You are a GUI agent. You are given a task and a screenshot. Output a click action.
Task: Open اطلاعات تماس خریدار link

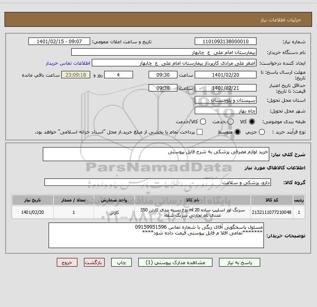click(x=68, y=63)
